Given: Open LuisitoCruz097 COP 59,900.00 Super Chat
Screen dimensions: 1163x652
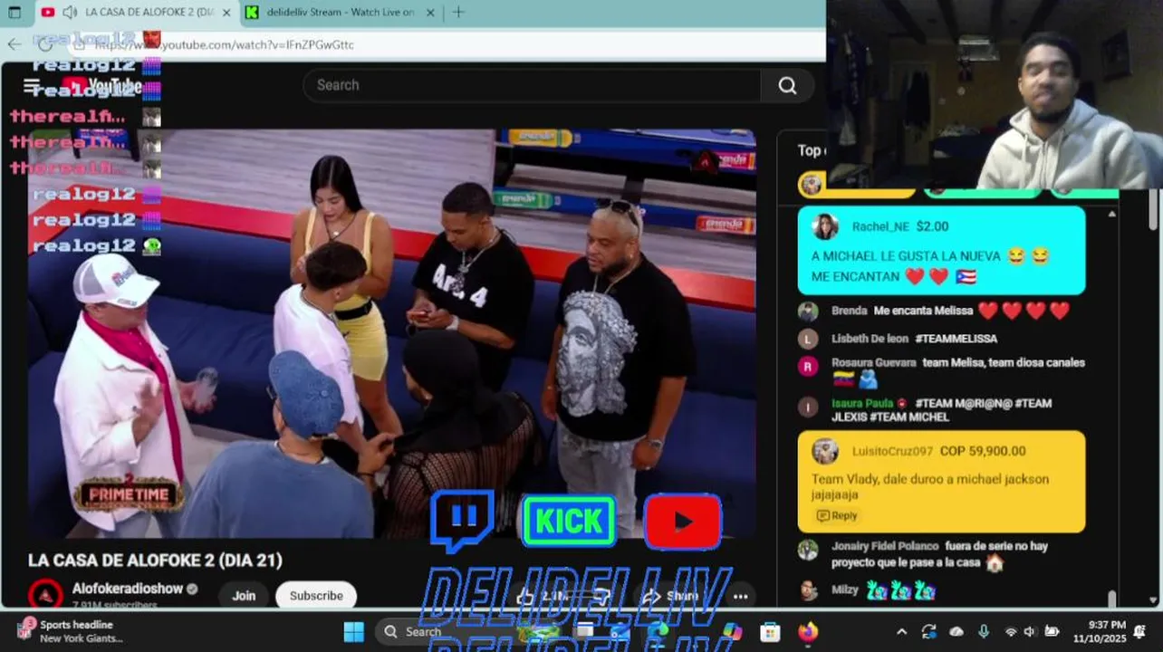Looking at the screenshot, I should click(x=941, y=482).
